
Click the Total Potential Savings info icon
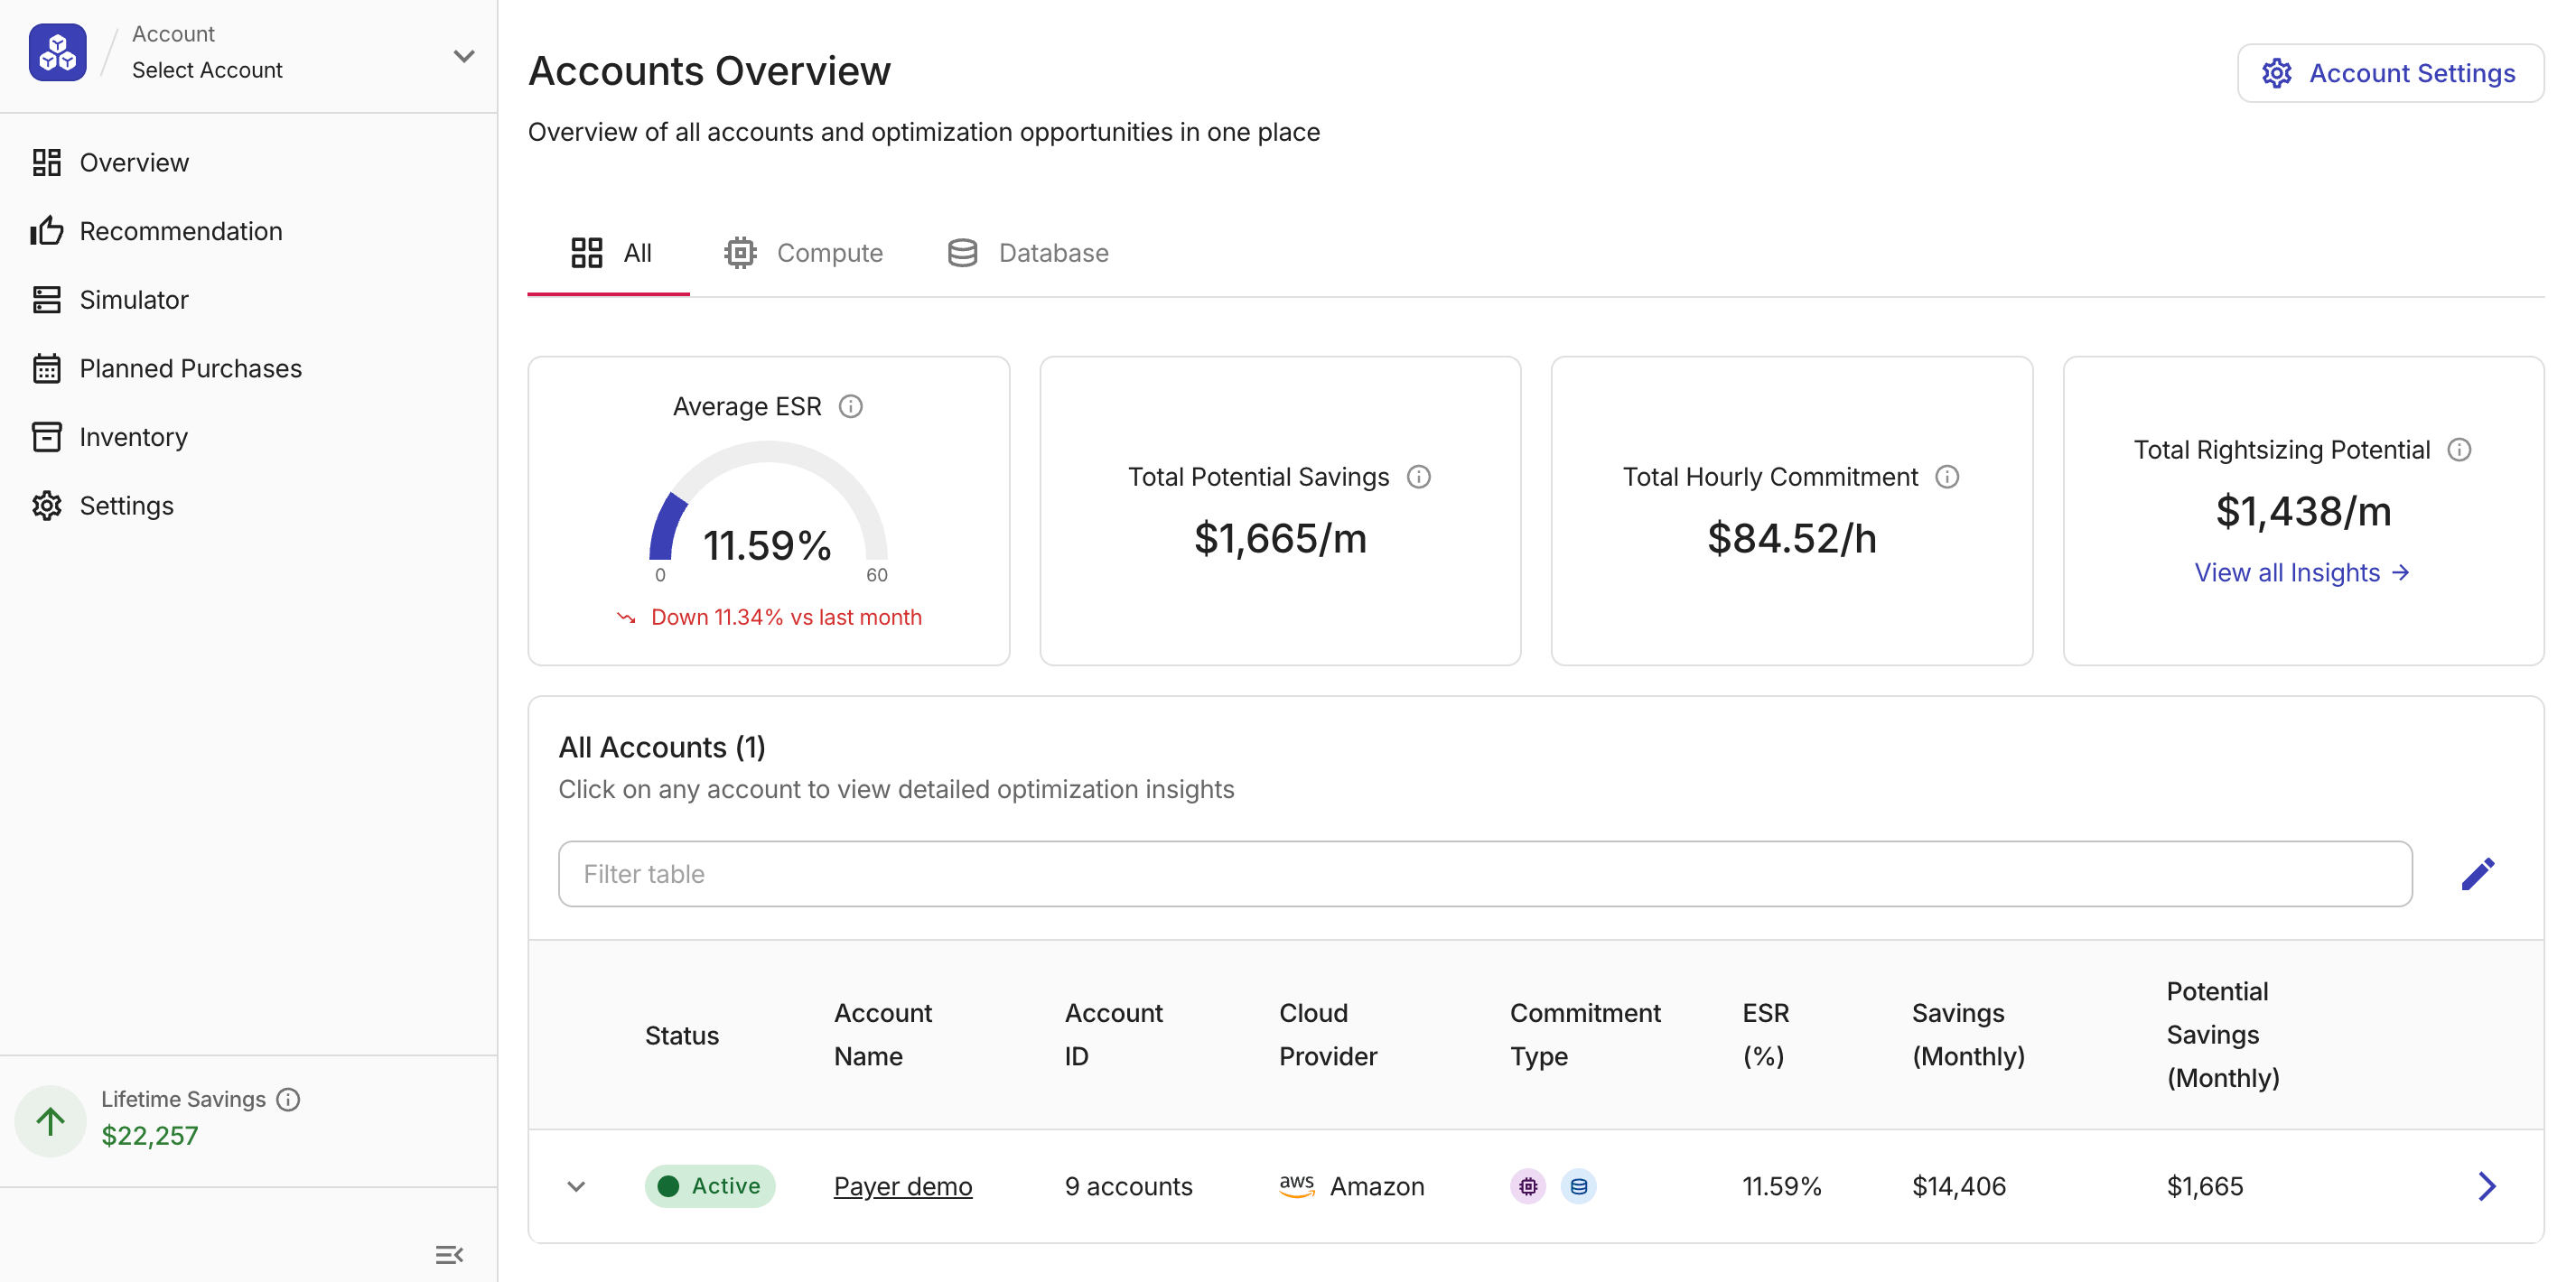click(1418, 477)
